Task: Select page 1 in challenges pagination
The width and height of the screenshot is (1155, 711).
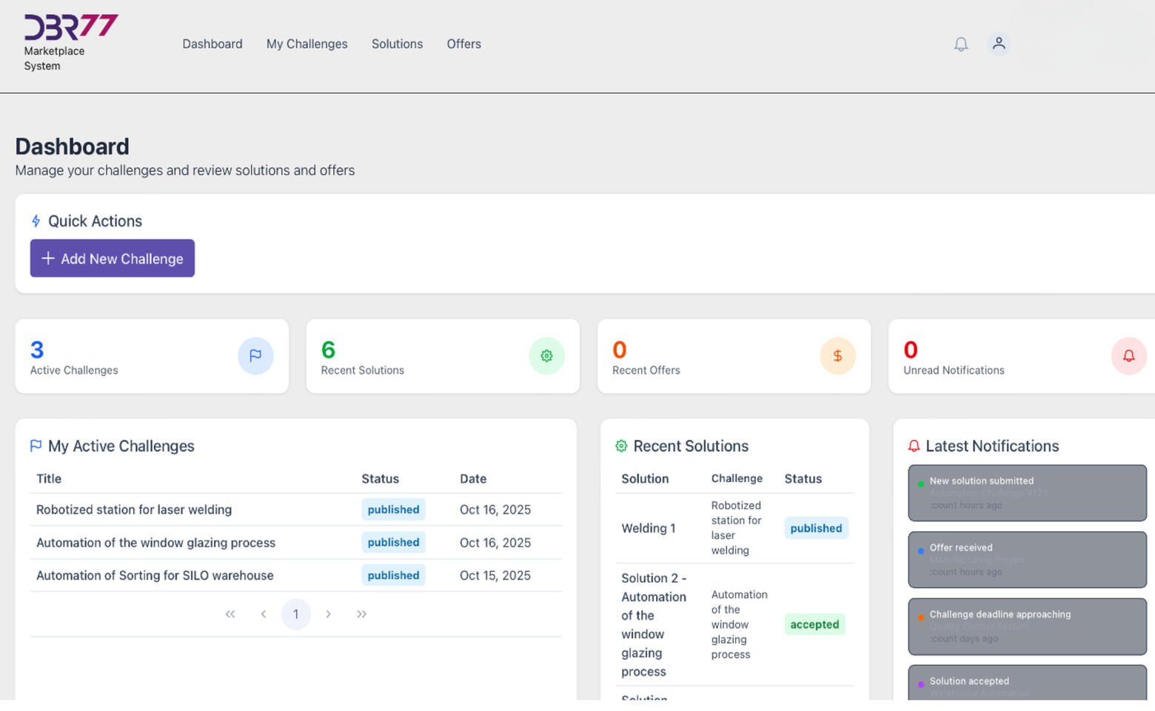Action: [295, 614]
